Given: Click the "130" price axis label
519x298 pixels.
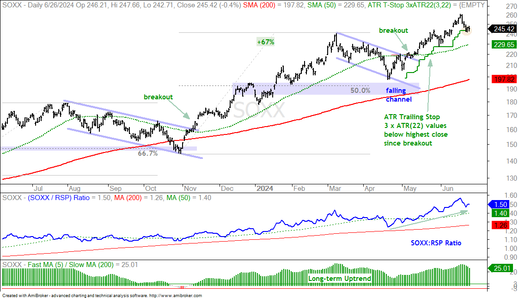Looking at the screenshot, I should [511, 178].
